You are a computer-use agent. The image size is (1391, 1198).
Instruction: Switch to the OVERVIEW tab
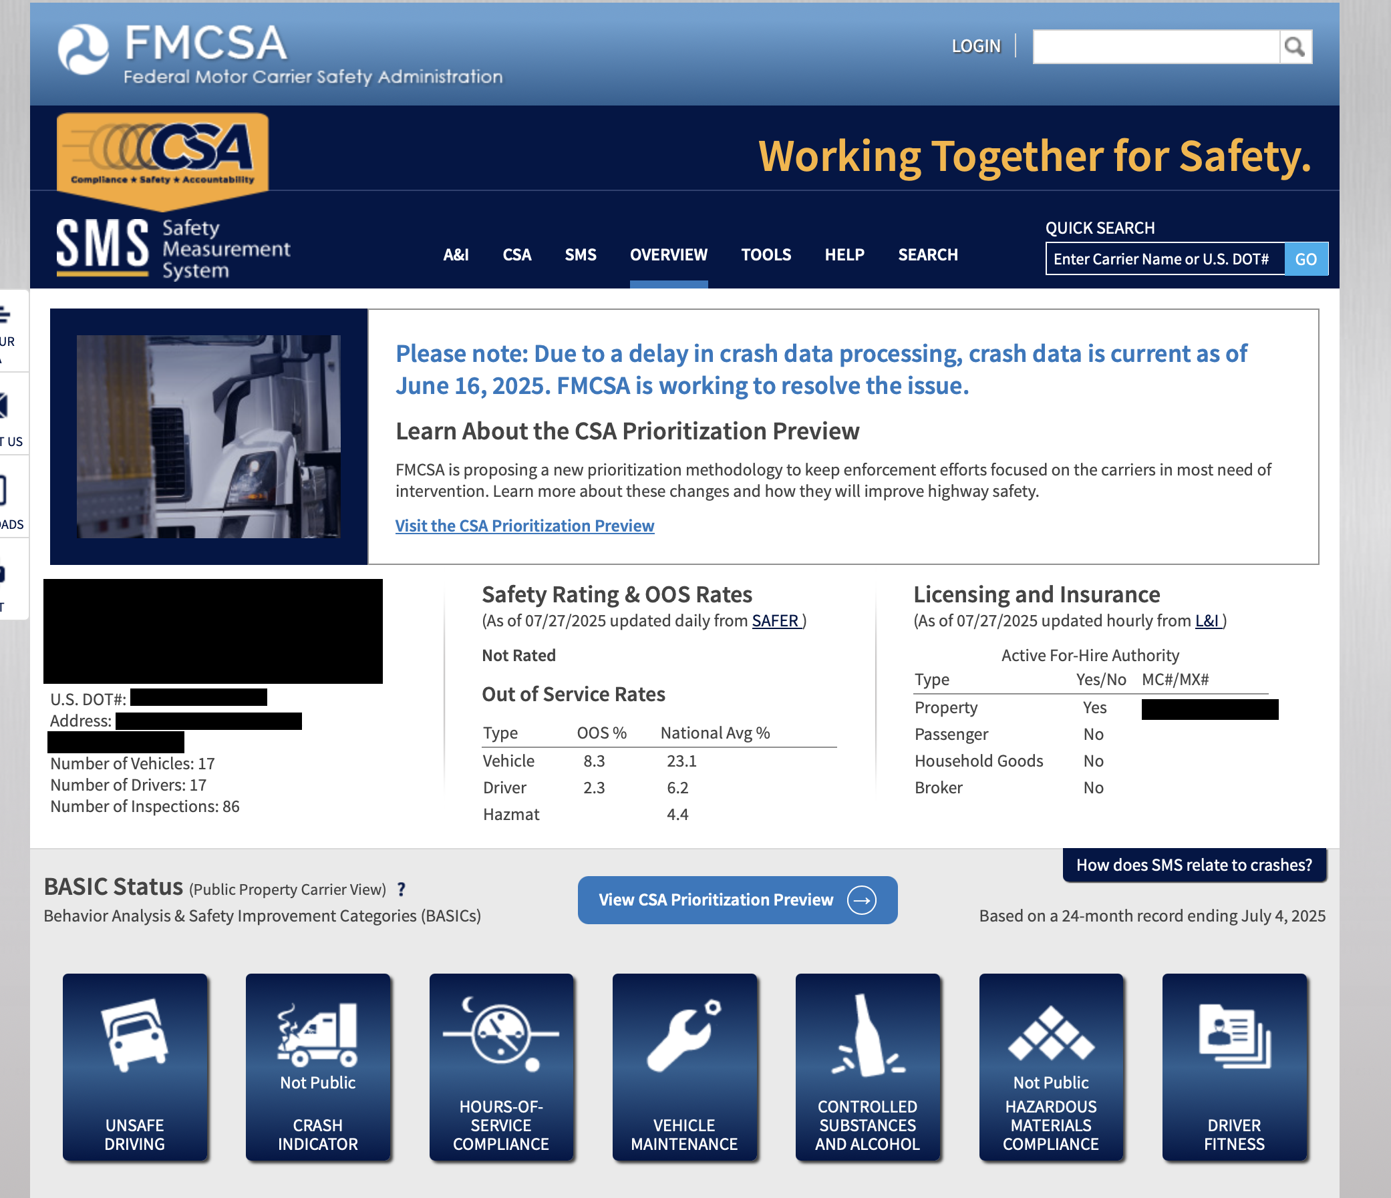(668, 255)
